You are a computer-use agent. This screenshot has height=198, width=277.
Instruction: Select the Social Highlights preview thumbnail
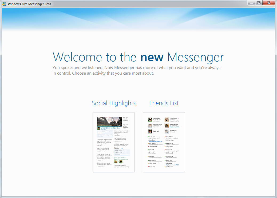pos(114,142)
